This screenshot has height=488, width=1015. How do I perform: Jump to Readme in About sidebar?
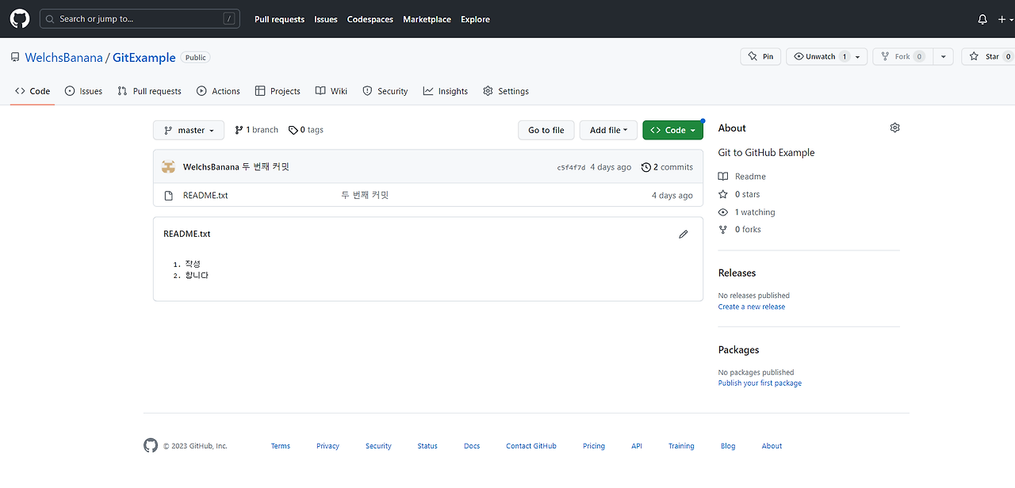click(742, 177)
